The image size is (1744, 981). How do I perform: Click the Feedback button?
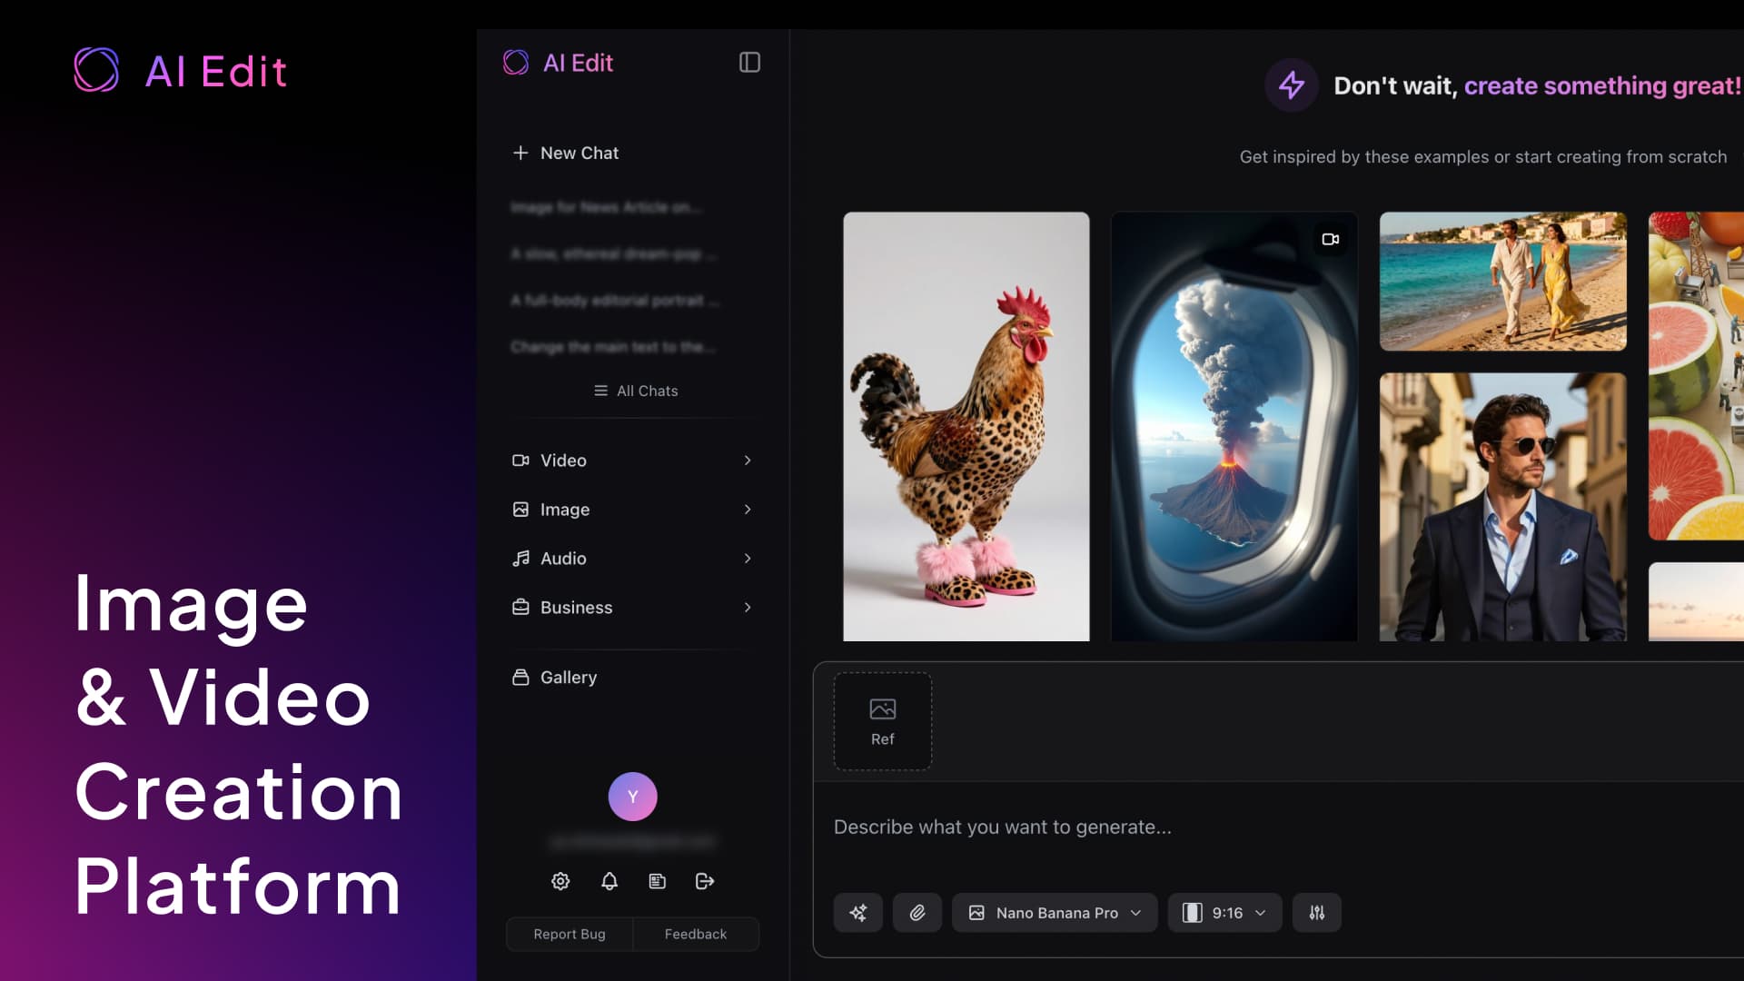(696, 934)
